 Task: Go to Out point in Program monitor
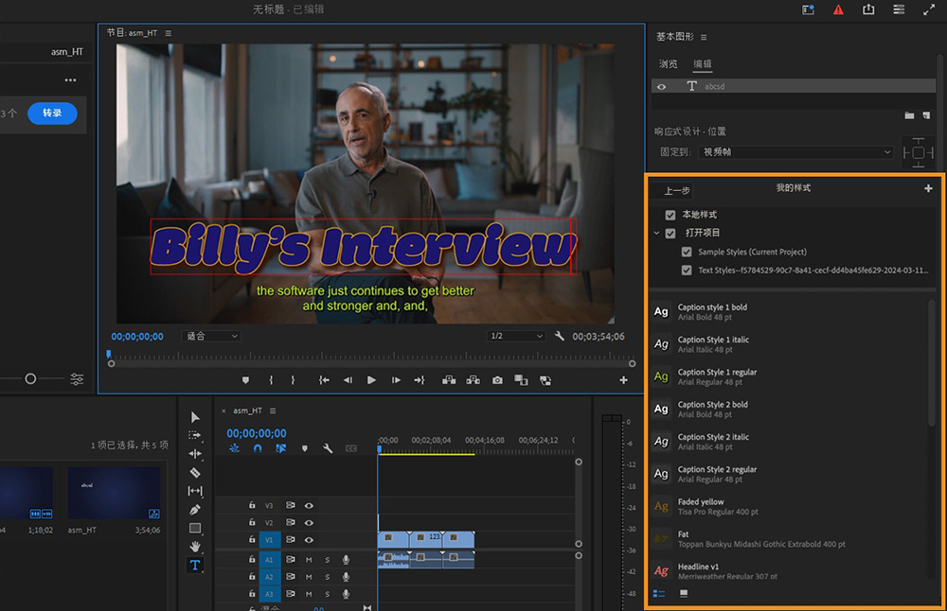tap(420, 380)
